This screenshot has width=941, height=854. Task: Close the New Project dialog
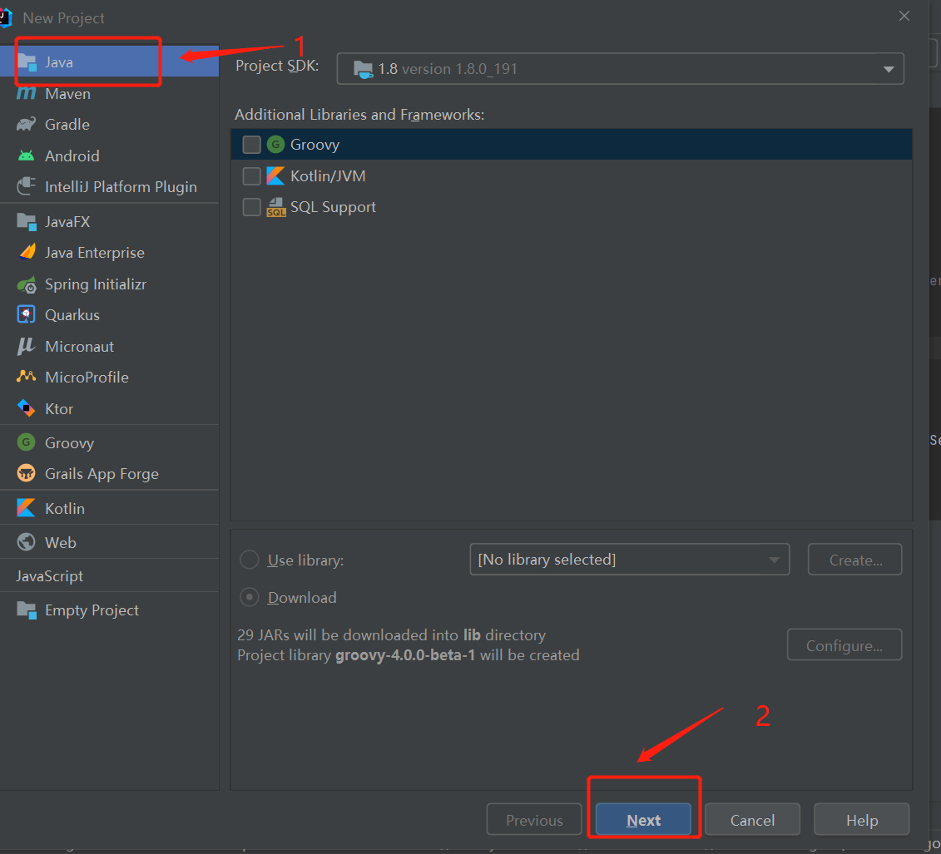[904, 16]
